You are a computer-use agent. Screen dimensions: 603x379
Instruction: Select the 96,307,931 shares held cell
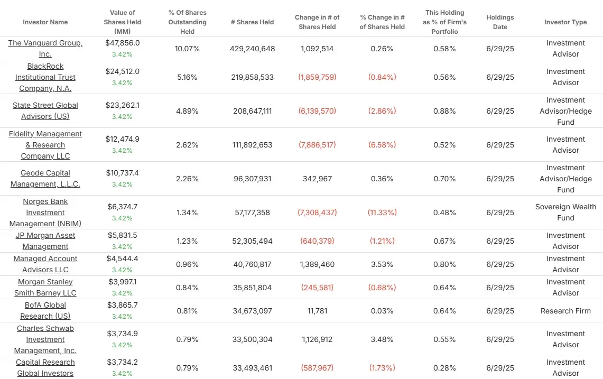(252, 179)
